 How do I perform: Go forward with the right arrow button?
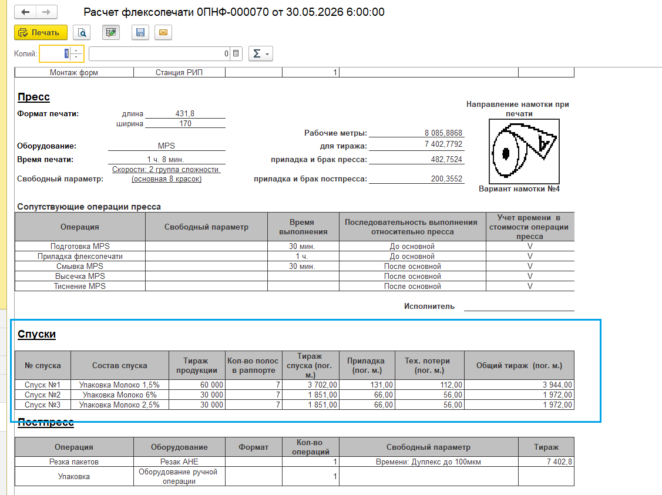46,12
